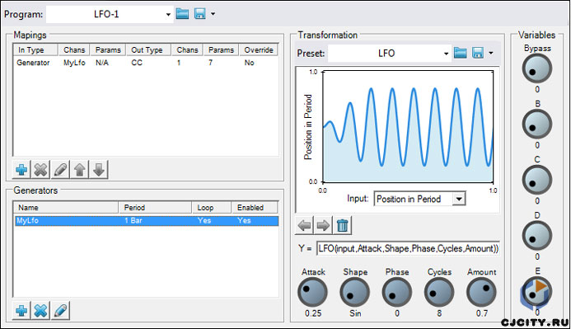Open save options arrow beside Program save icon
This screenshot has width=571, height=329.
pyautogui.click(x=213, y=14)
